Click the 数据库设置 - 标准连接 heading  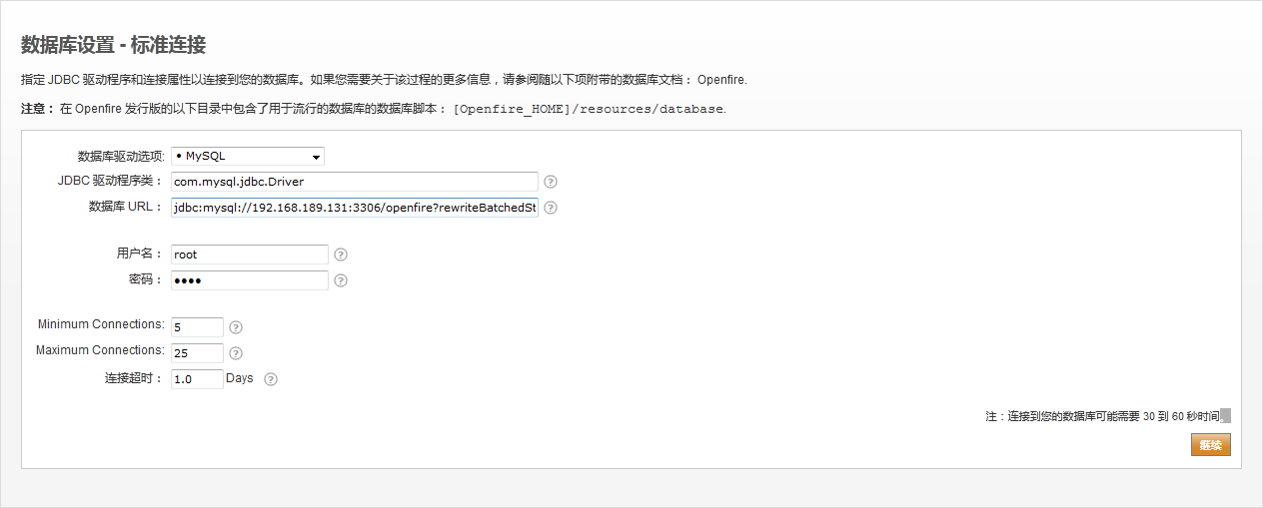(114, 45)
